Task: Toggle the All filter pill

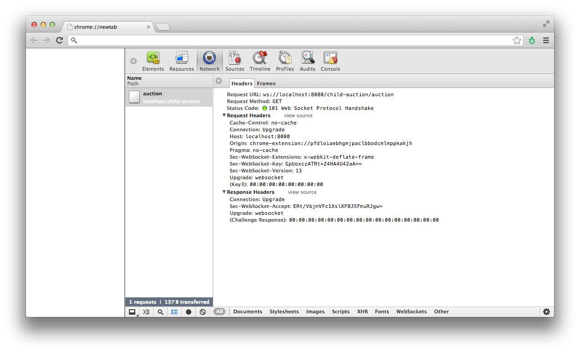Action: coord(220,311)
